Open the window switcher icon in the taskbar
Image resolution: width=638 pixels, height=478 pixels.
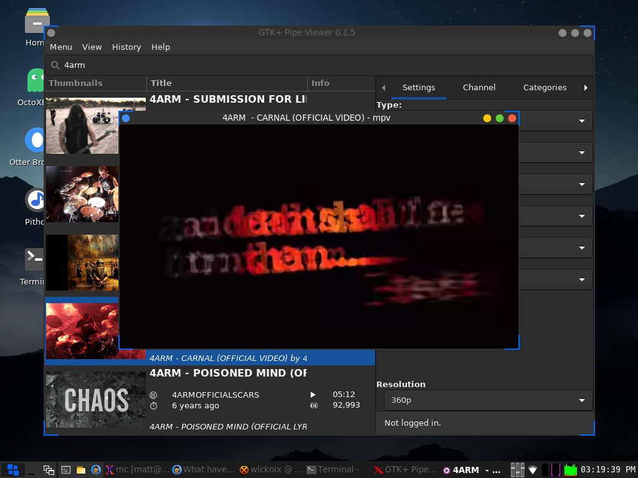click(49, 470)
